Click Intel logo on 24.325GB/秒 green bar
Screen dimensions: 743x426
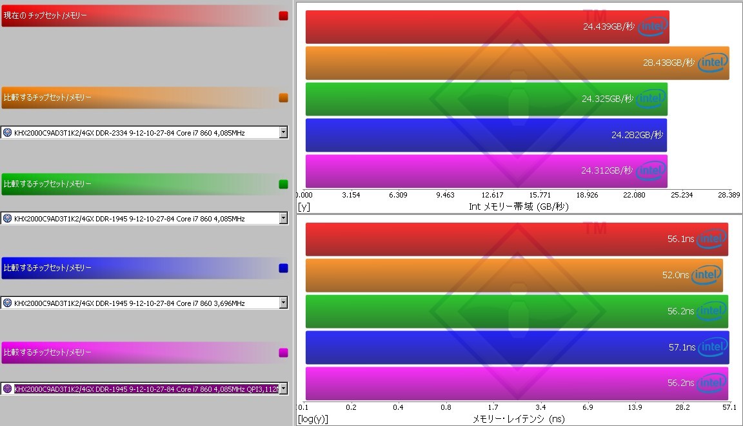point(651,99)
